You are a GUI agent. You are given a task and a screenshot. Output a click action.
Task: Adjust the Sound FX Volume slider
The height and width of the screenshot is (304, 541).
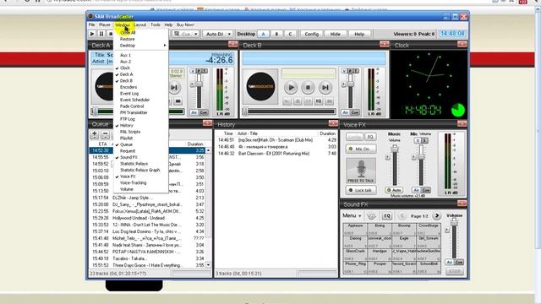[454, 223]
